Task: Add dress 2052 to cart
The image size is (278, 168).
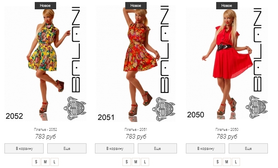Action: pyautogui.click(x=24, y=148)
